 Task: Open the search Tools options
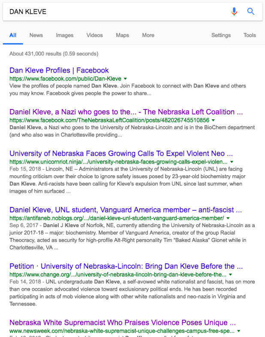click(x=250, y=35)
